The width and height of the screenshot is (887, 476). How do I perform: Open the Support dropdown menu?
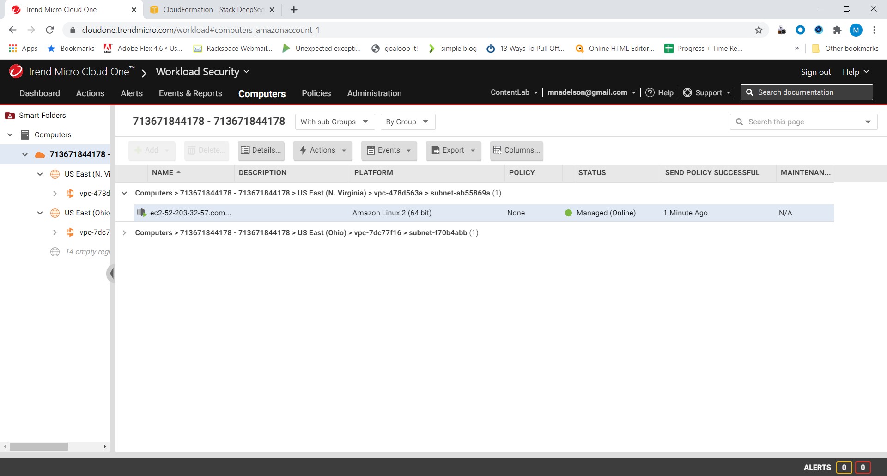point(713,92)
